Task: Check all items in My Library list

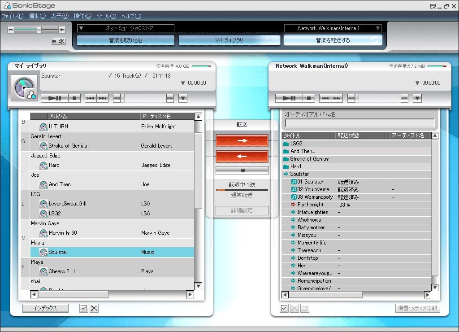Action: pos(84,308)
